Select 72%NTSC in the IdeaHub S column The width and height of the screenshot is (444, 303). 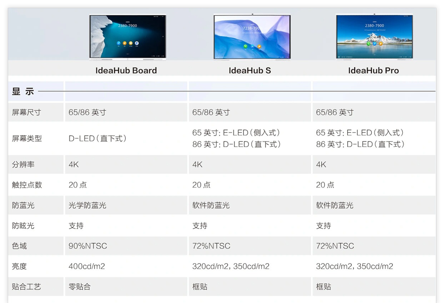coord(211,246)
